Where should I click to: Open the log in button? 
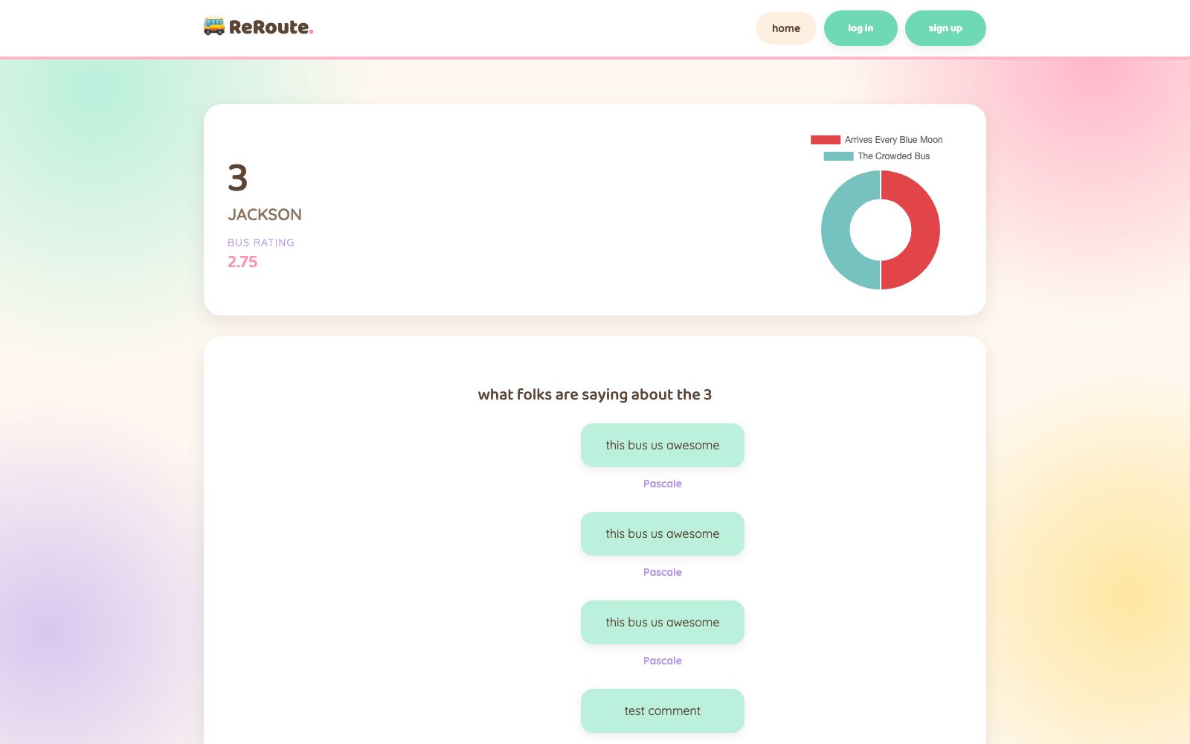(x=861, y=28)
